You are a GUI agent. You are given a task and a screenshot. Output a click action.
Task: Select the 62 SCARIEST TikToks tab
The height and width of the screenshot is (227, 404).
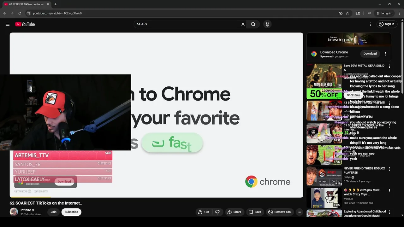pos(27,4)
